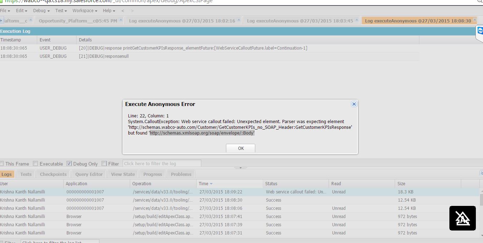Open the Debug dropdown menu
The image size is (483, 243).
tap(41, 11)
